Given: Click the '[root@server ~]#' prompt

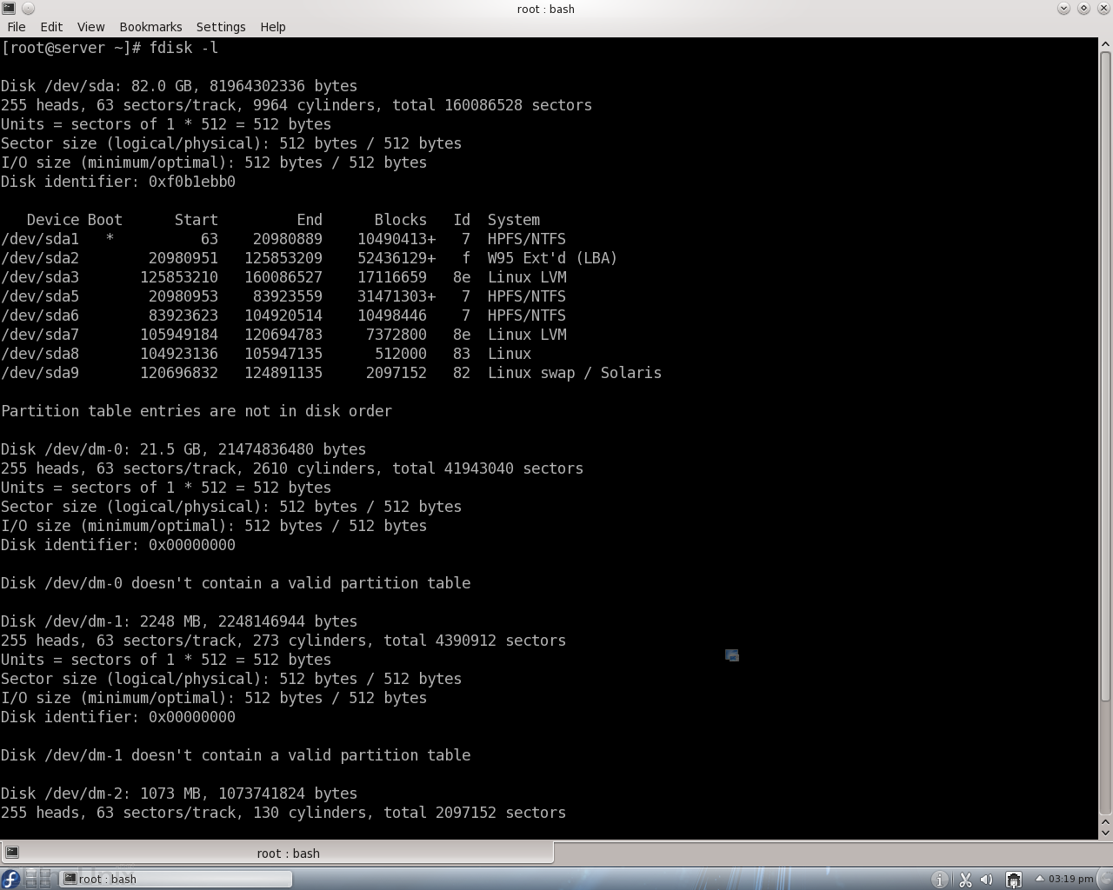Looking at the screenshot, I should pyautogui.click(x=70, y=48).
